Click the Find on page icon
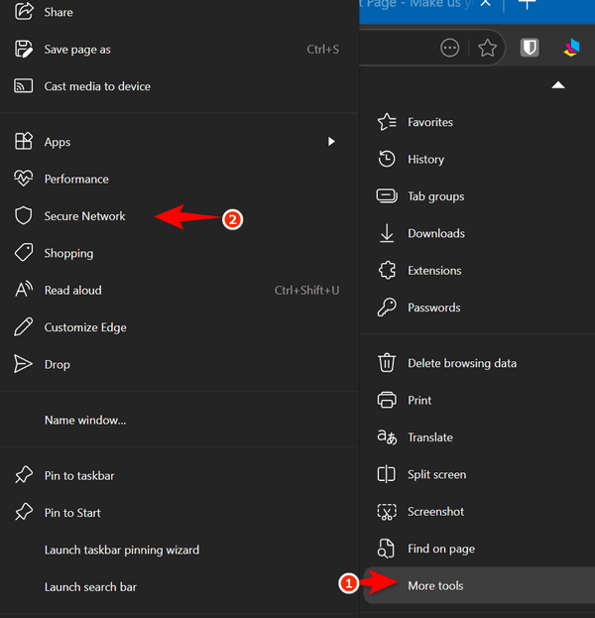Image resolution: width=595 pixels, height=618 pixels. tap(386, 549)
